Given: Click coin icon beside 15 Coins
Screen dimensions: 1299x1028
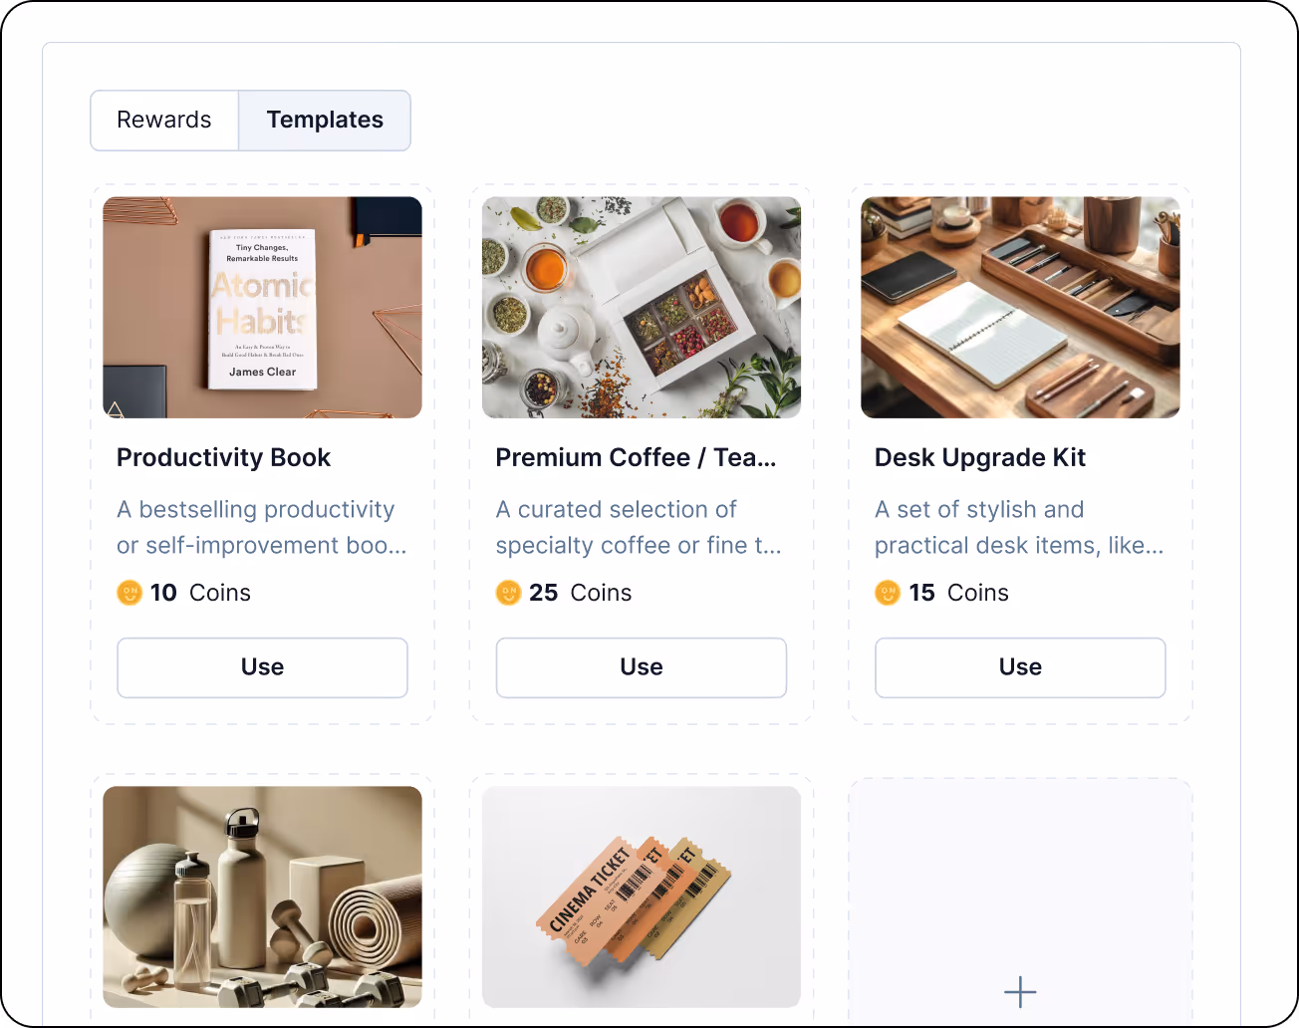Looking at the screenshot, I should click(888, 593).
